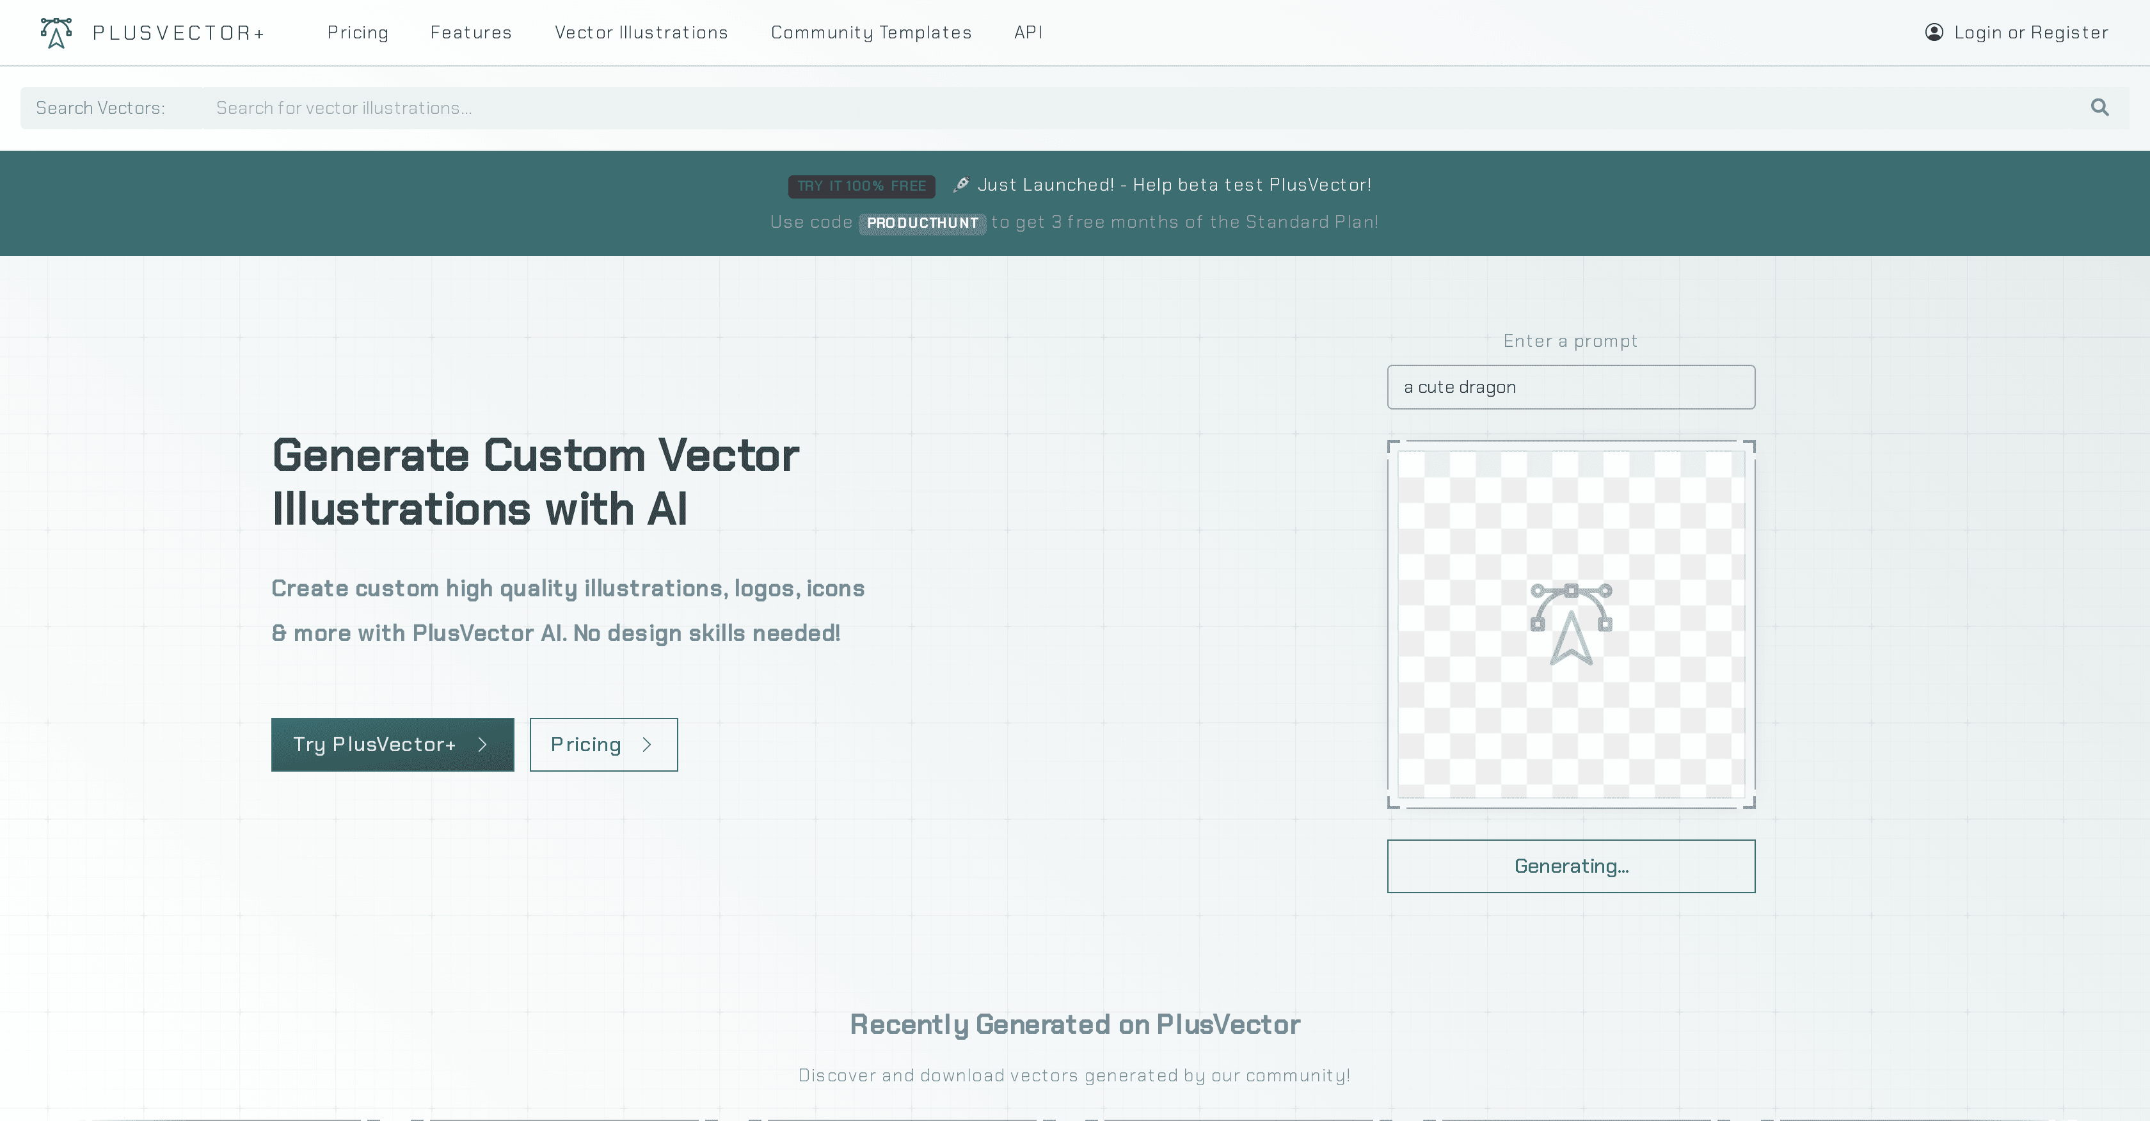Click the prompt field containing a cute dragon
Screen dimensions: 2150x1121
1570,386
